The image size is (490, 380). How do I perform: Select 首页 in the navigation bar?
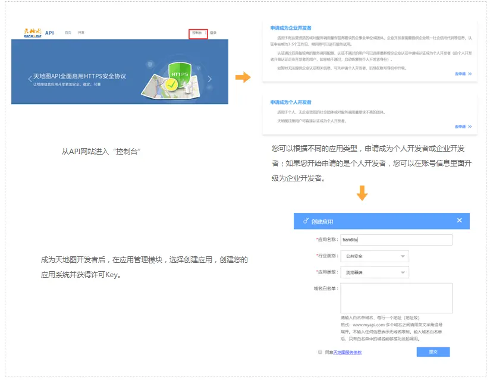coord(68,33)
